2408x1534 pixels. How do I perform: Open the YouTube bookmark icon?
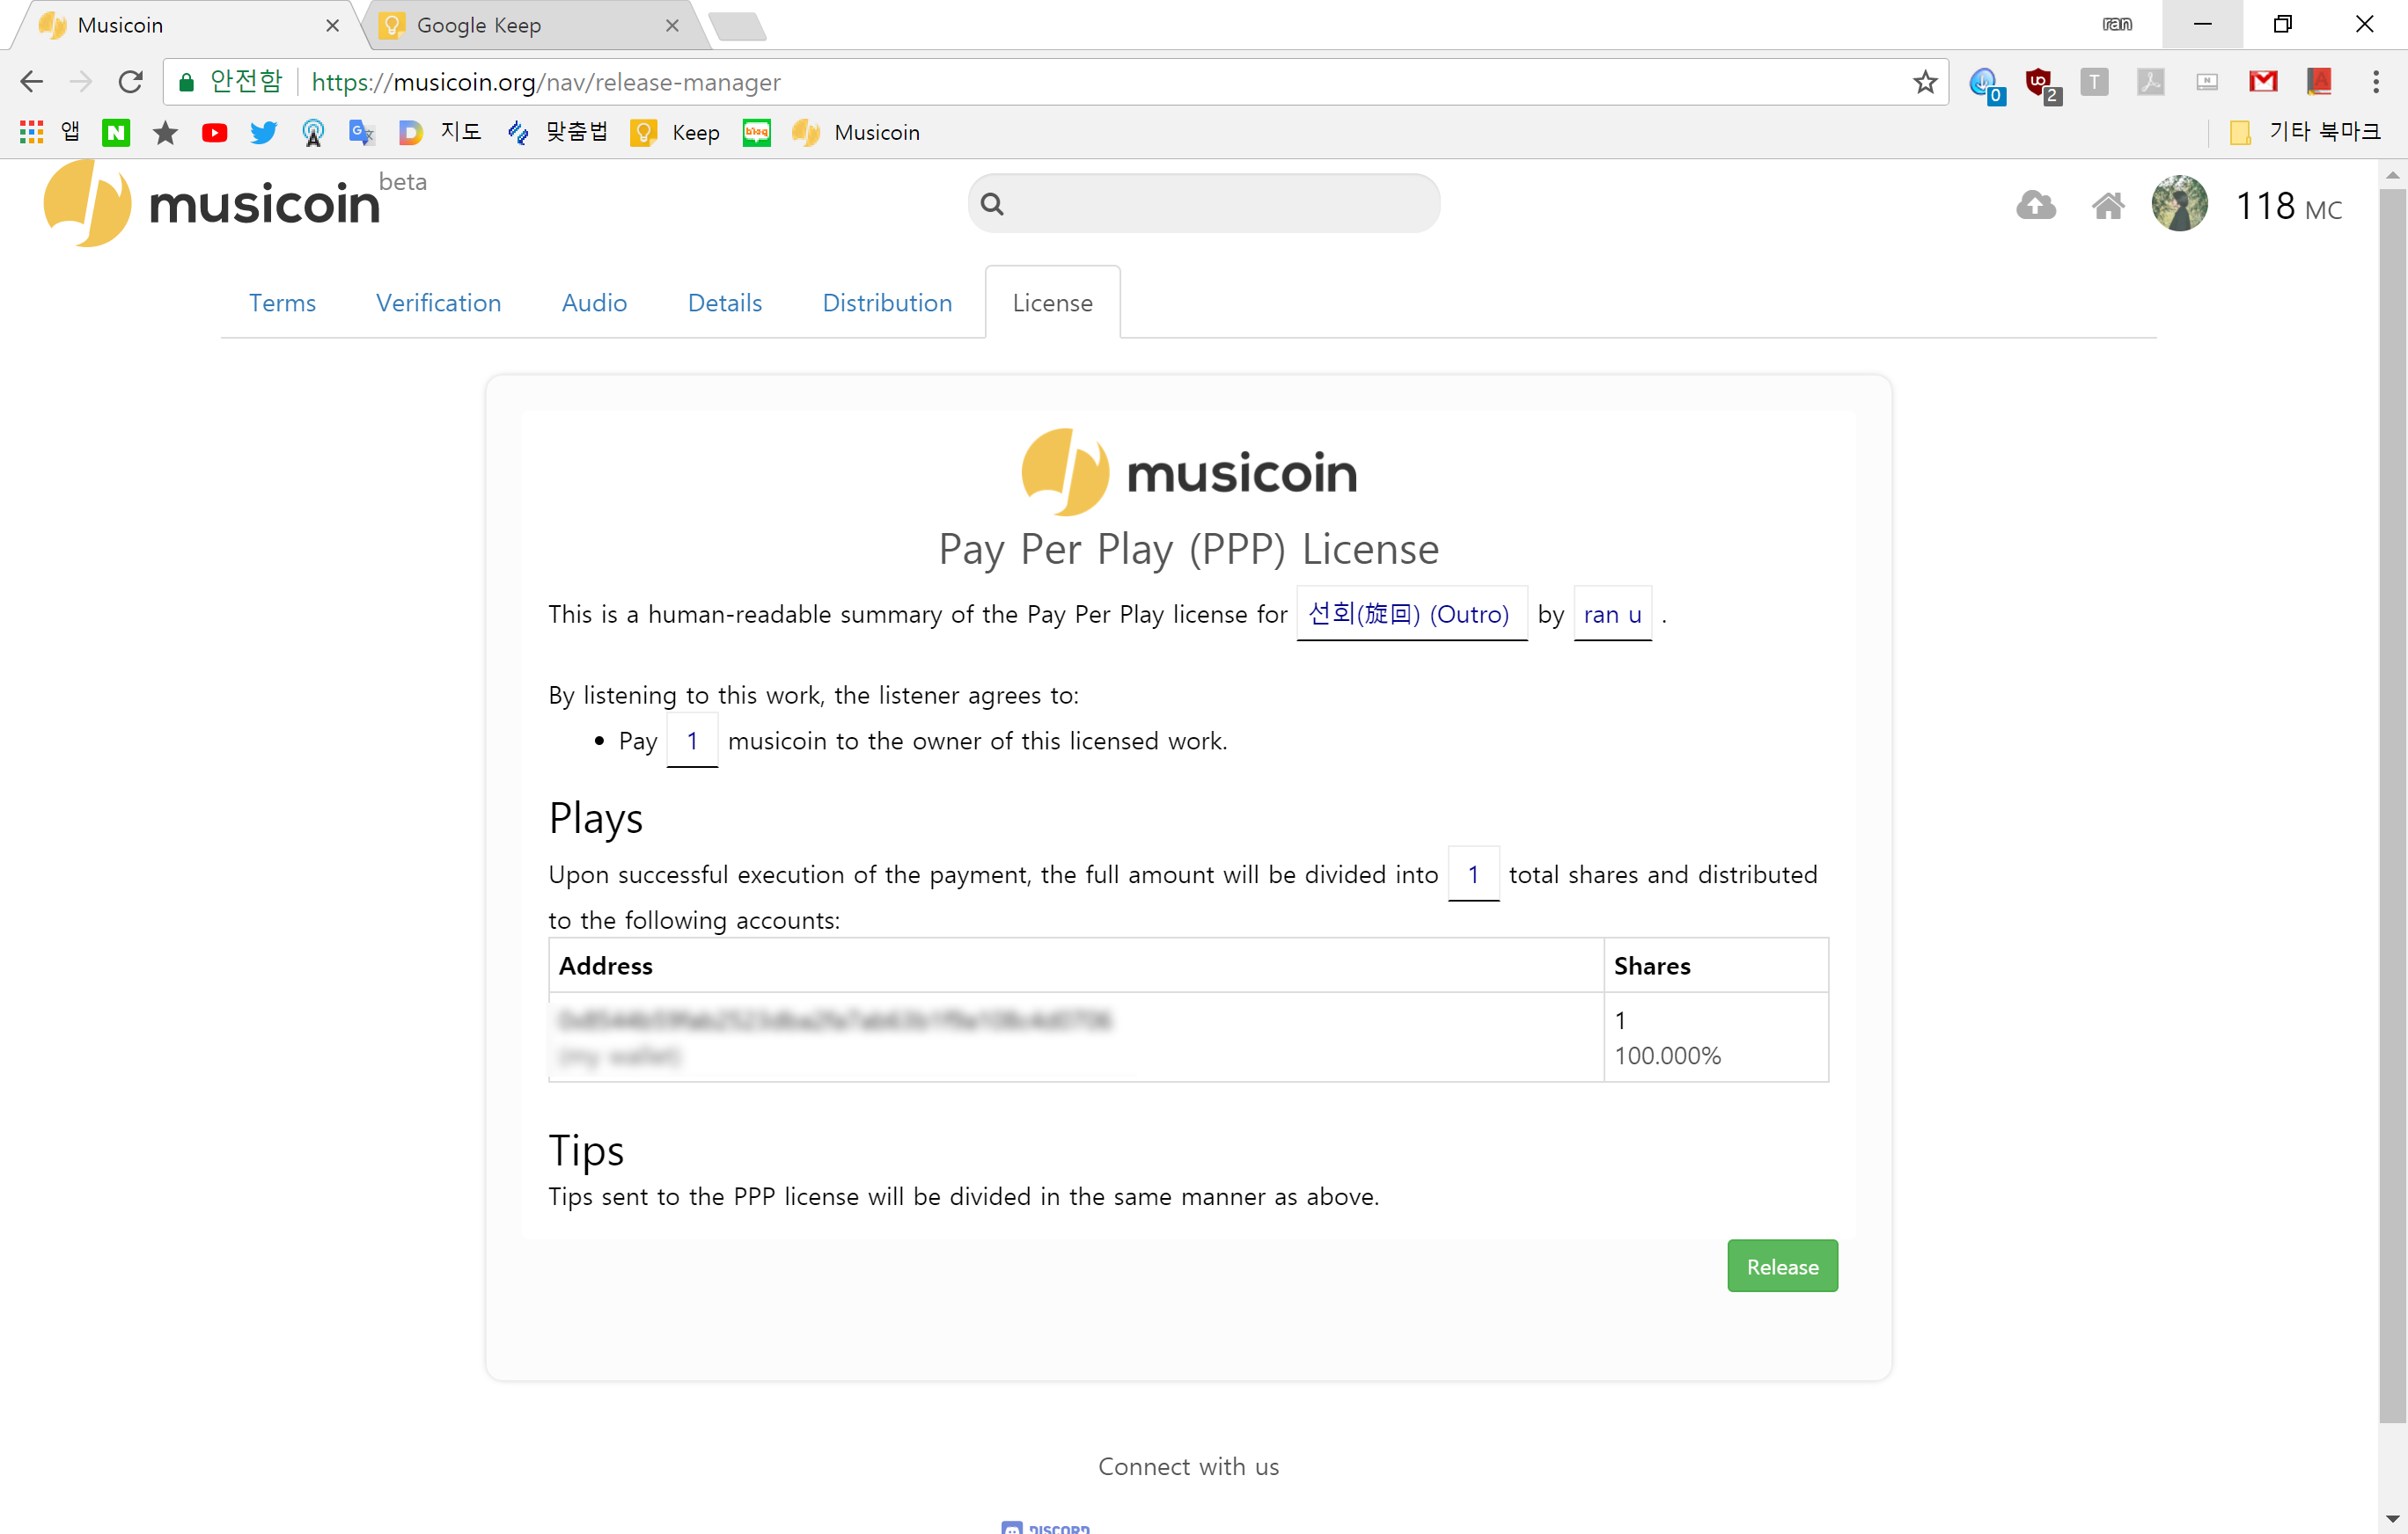(x=214, y=132)
